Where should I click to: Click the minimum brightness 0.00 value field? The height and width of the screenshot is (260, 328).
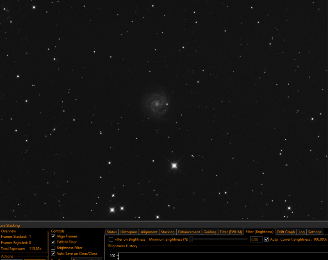pyautogui.click(x=256, y=239)
